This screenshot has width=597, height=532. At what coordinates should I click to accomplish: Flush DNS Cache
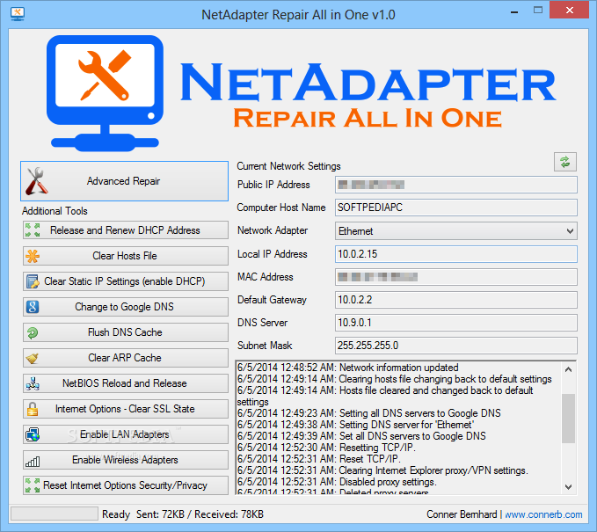126,332
